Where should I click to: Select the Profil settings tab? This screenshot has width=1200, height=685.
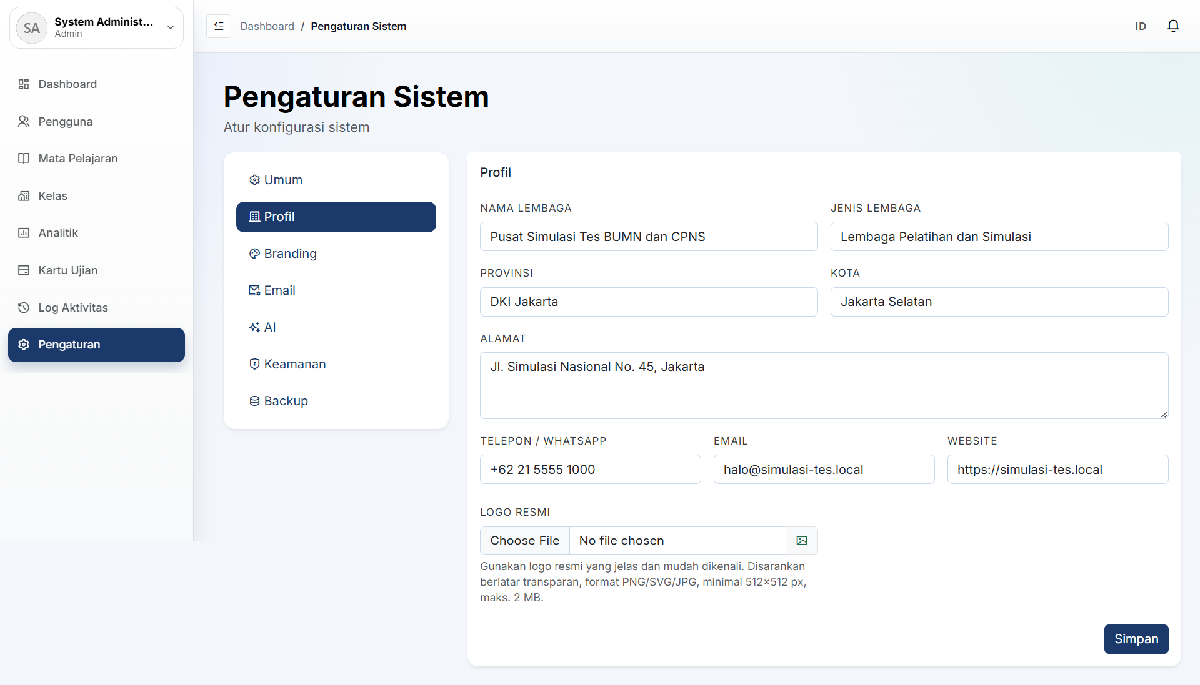[x=336, y=217]
